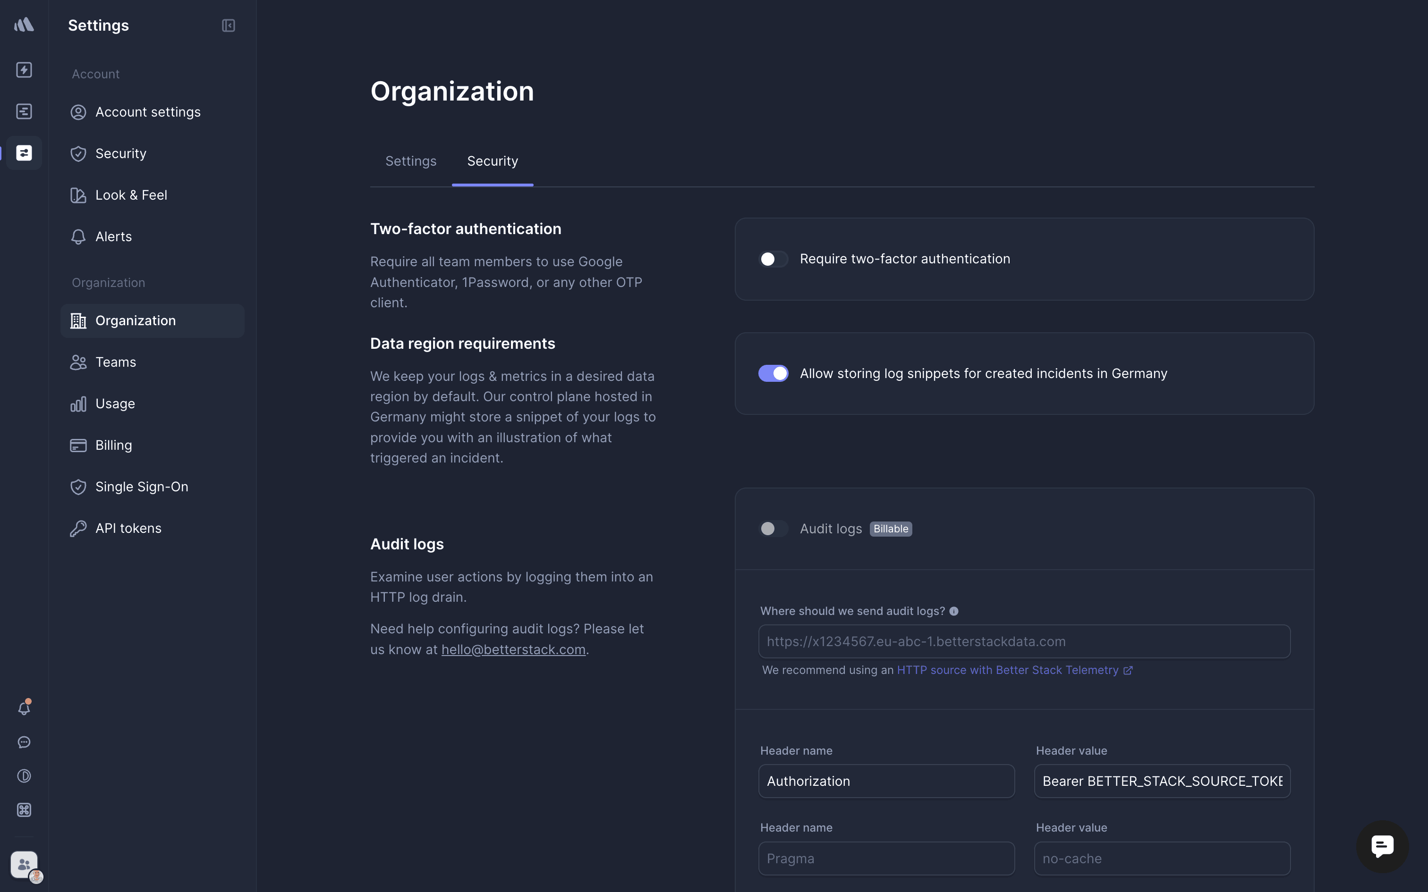
Task: Open HTTP source with Better Stack Telemetry link
Action: (x=1007, y=670)
